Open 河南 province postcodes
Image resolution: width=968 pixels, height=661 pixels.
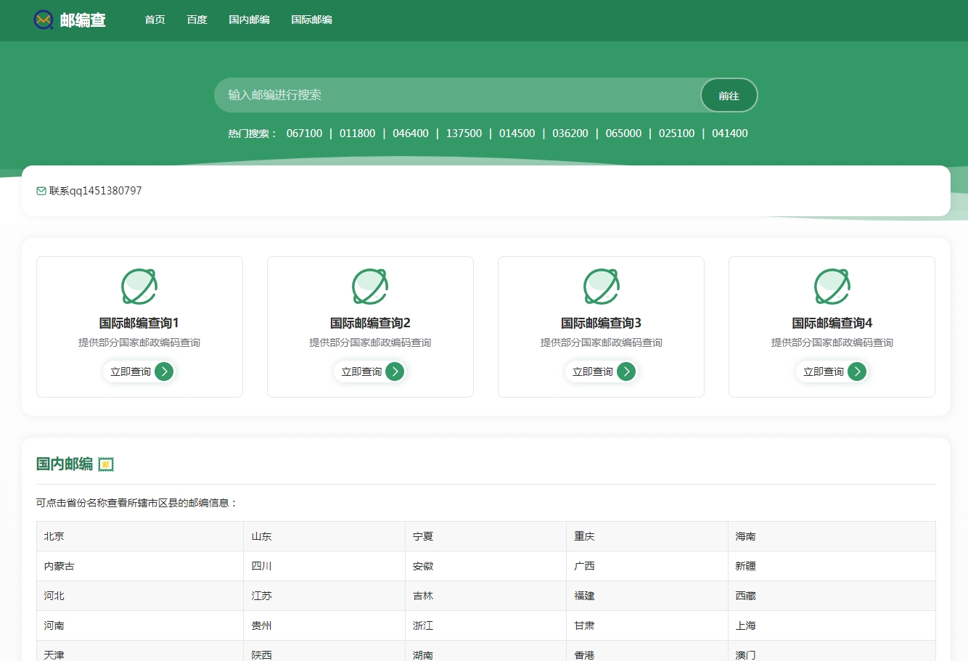[x=54, y=625]
